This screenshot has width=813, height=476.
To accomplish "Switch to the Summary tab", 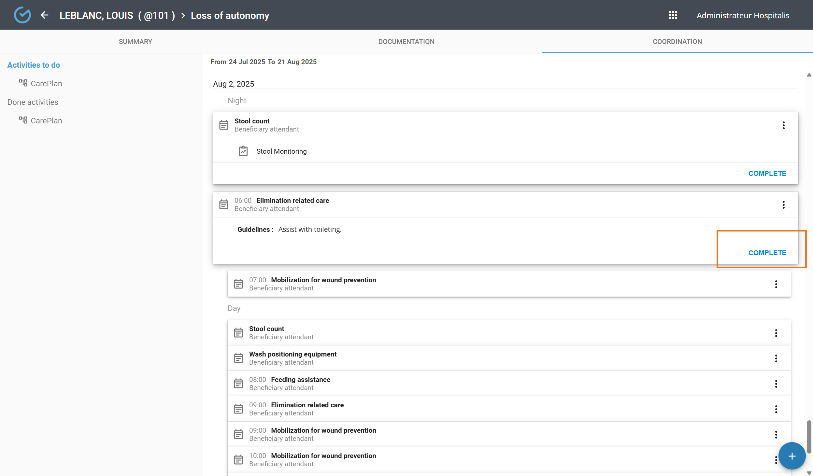I will pos(135,42).
